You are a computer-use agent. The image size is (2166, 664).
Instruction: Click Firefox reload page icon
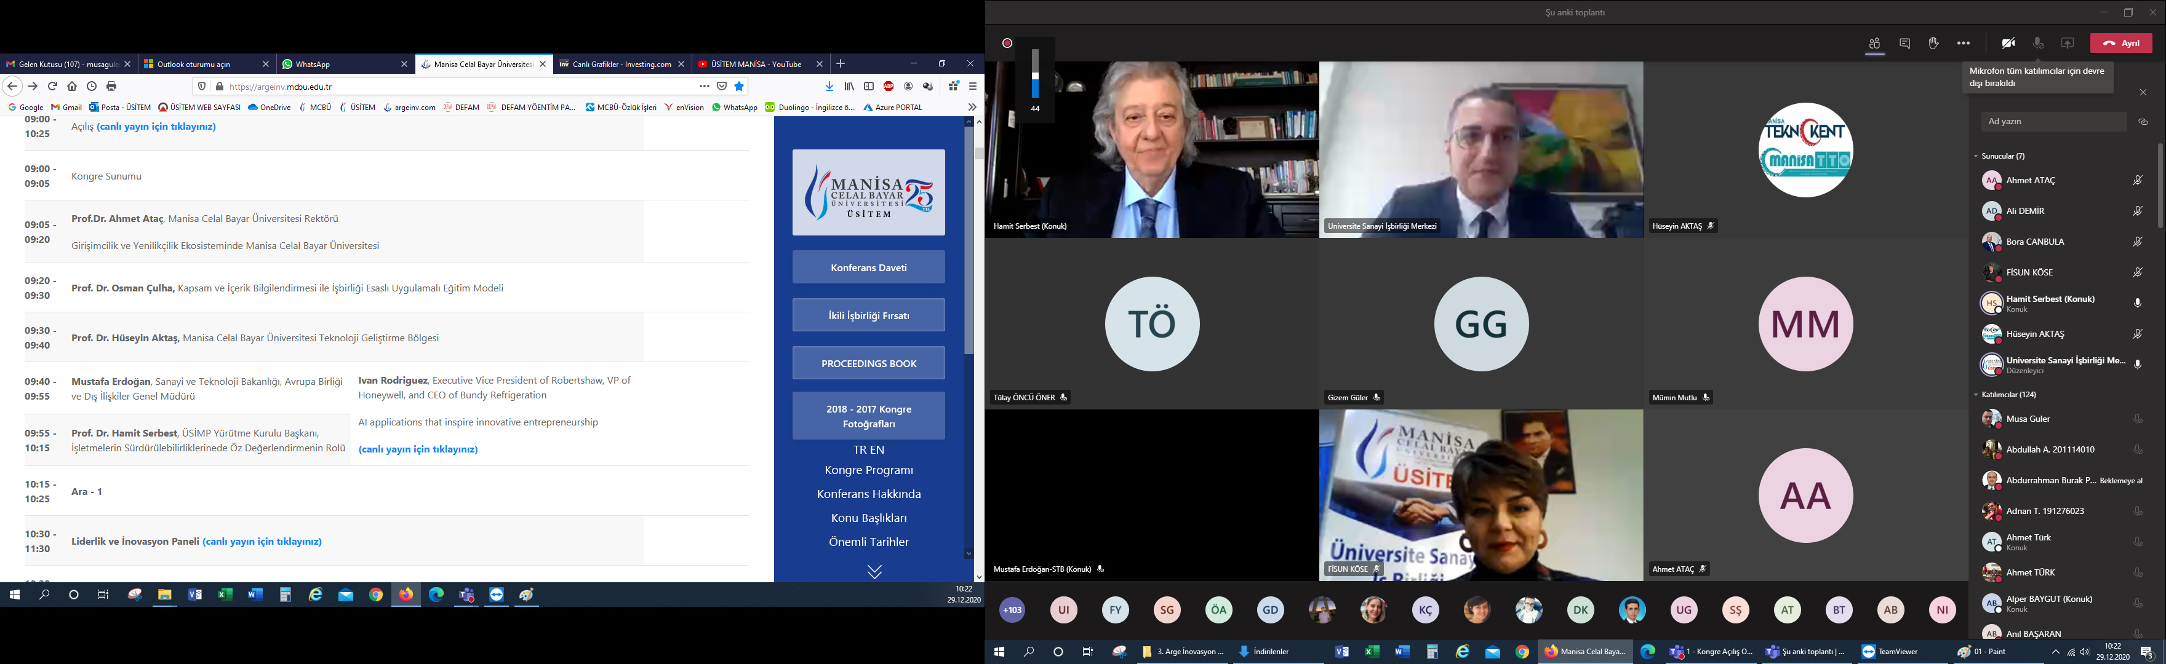(52, 87)
